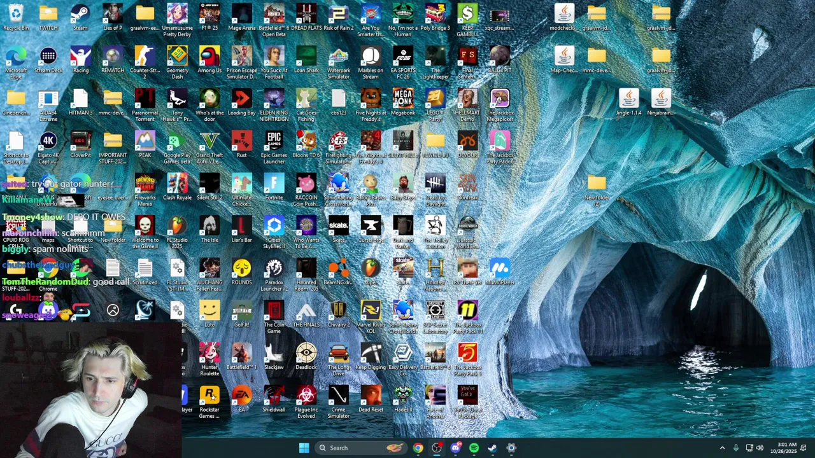Select the Keep Digging shortcut
815x458 pixels.
[x=371, y=357]
